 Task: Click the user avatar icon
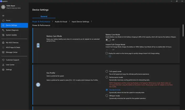pyautogui.click(x=3, y=7)
